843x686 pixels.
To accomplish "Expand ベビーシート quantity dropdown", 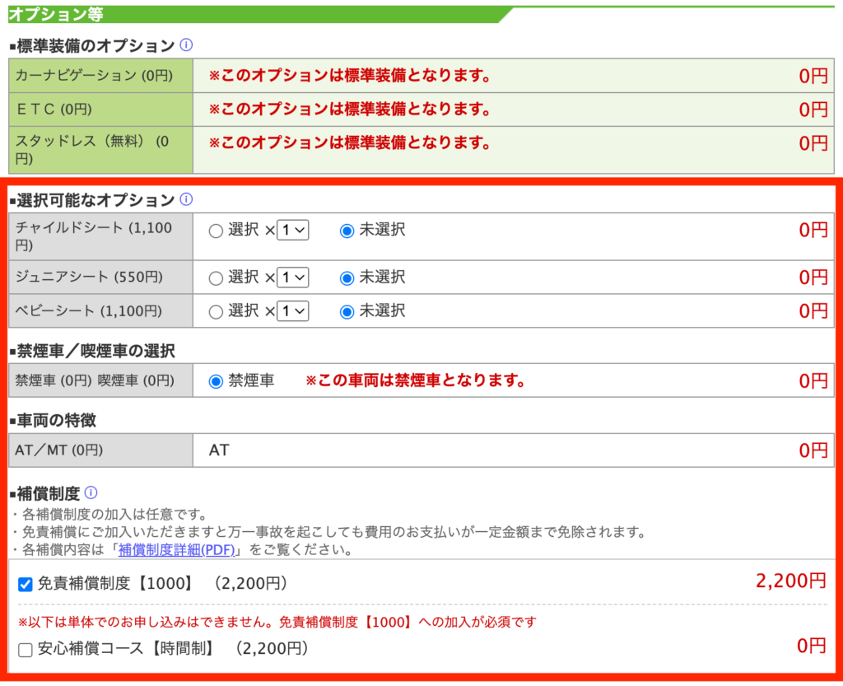I will pyautogui.click(x=293, y=311).
